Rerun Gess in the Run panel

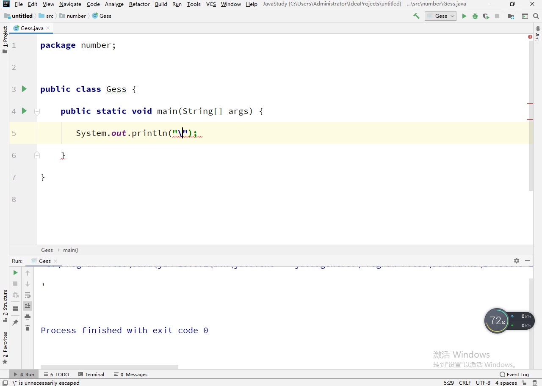(x=15, y=273)
